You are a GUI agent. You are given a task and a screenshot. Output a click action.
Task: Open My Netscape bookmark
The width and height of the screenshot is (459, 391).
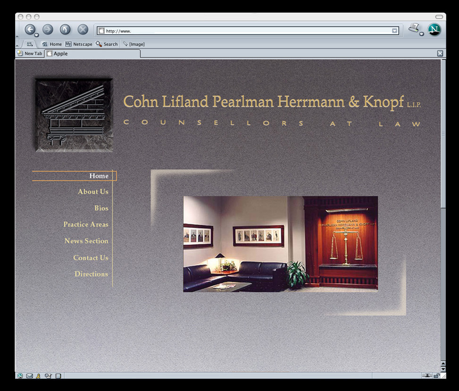[79, 44]
